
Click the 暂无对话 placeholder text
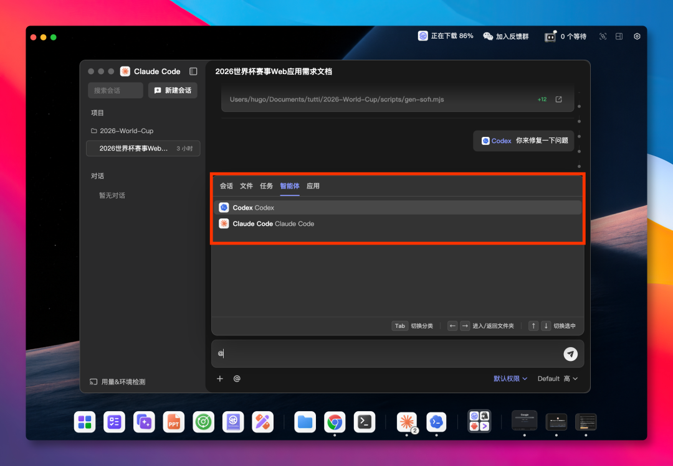[x=112, y=195]
